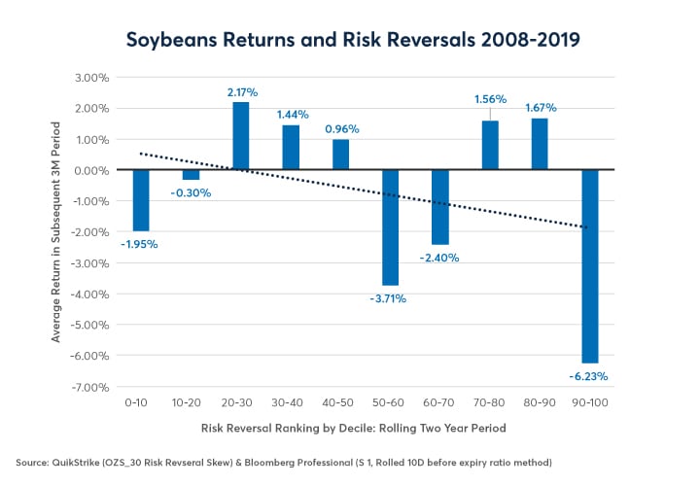
Task: Click the 30-40 decile bar
Action: coord(291,148)
